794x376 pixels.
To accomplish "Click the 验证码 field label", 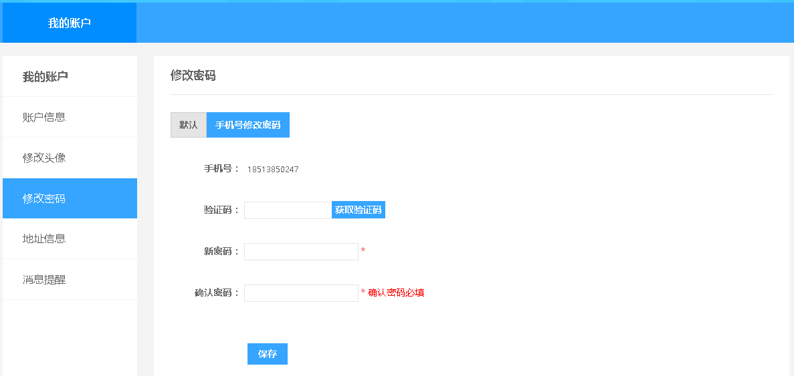I will tap(221, 210).
